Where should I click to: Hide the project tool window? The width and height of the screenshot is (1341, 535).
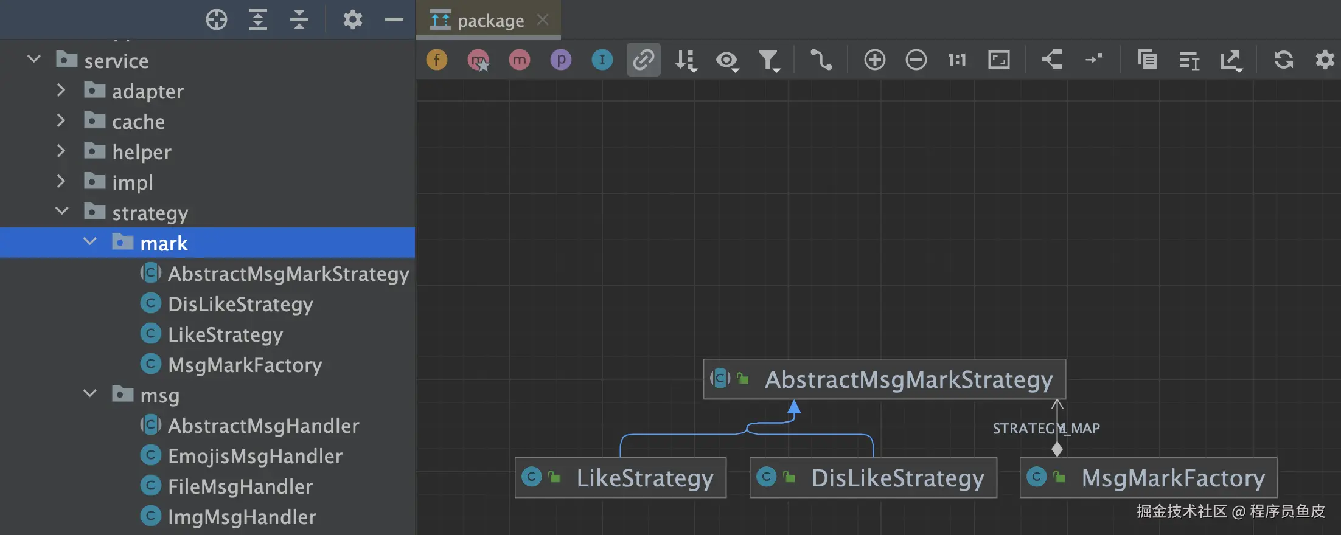[394, 20]
